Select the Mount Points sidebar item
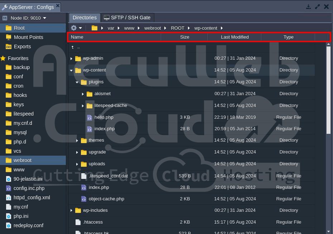Viewport: 333px width, 234px height. [28, 37]
